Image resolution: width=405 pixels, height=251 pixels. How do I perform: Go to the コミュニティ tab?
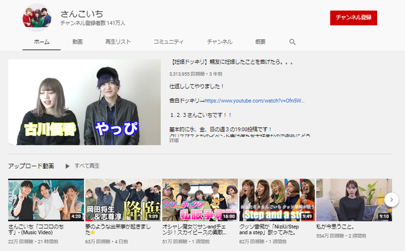click(x=169, y=42)
